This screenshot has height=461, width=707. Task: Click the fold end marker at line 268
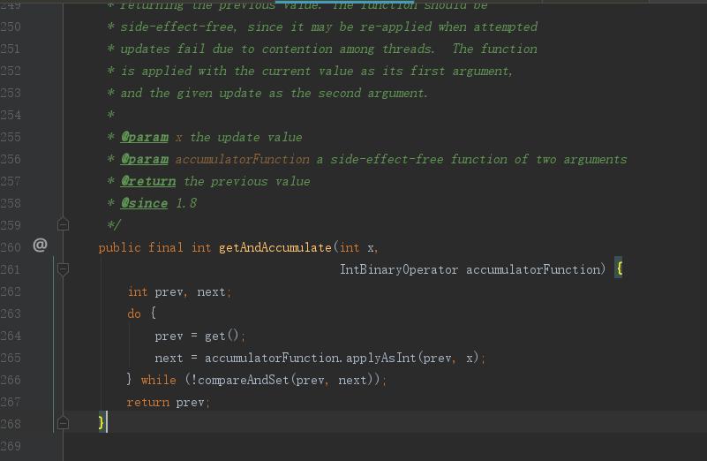pyautogui.click(x=64, y=423)
